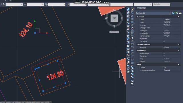This screenshot has height=103, width=183.
Task: Collapse the Misc section
Action: [179, 65]
